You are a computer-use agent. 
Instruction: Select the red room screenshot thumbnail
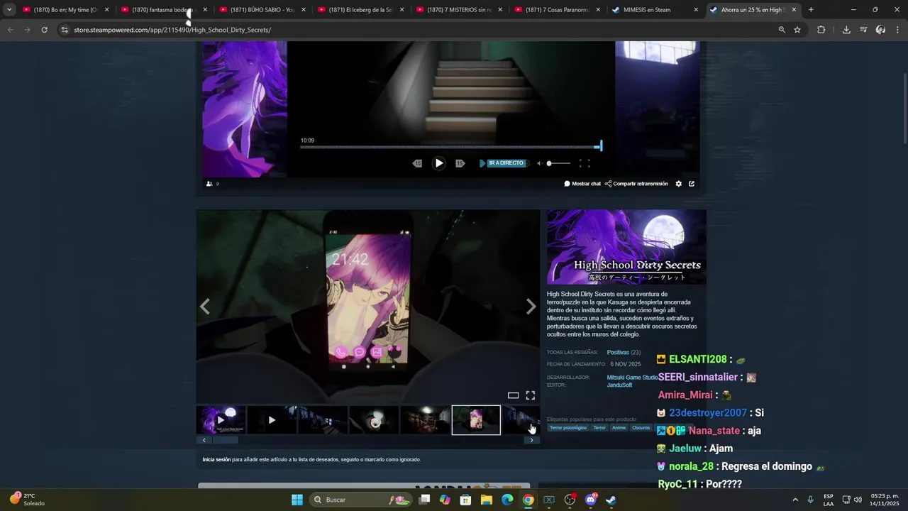point(425,420)
